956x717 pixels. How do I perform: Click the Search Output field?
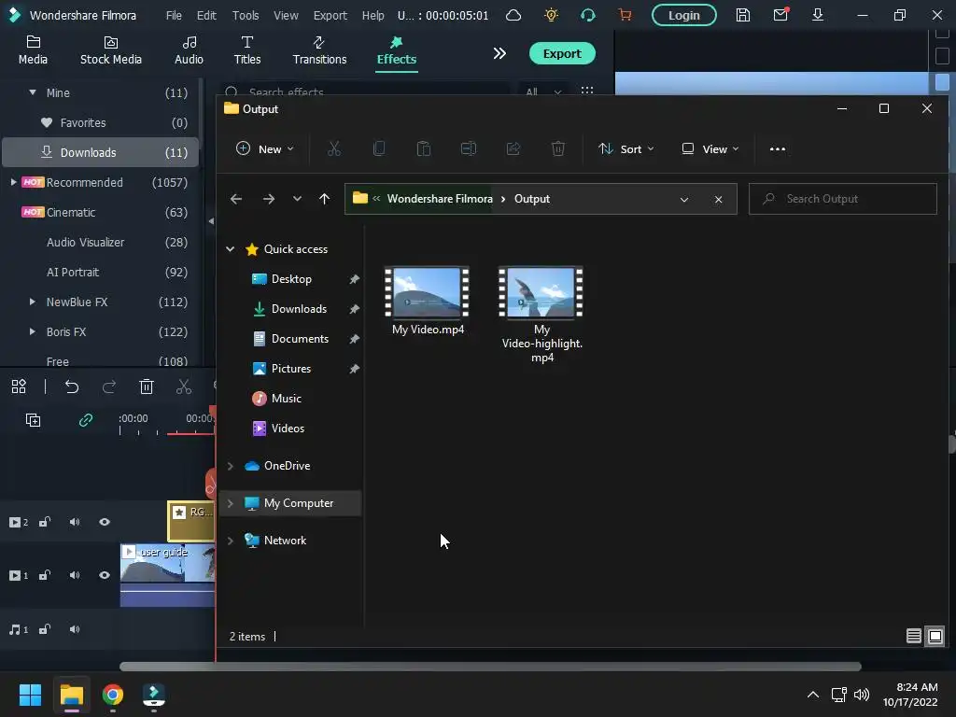click(843, 199)
